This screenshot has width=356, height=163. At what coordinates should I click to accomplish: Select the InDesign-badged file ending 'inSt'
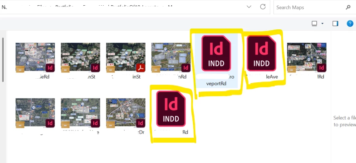(x=81, y=58)
